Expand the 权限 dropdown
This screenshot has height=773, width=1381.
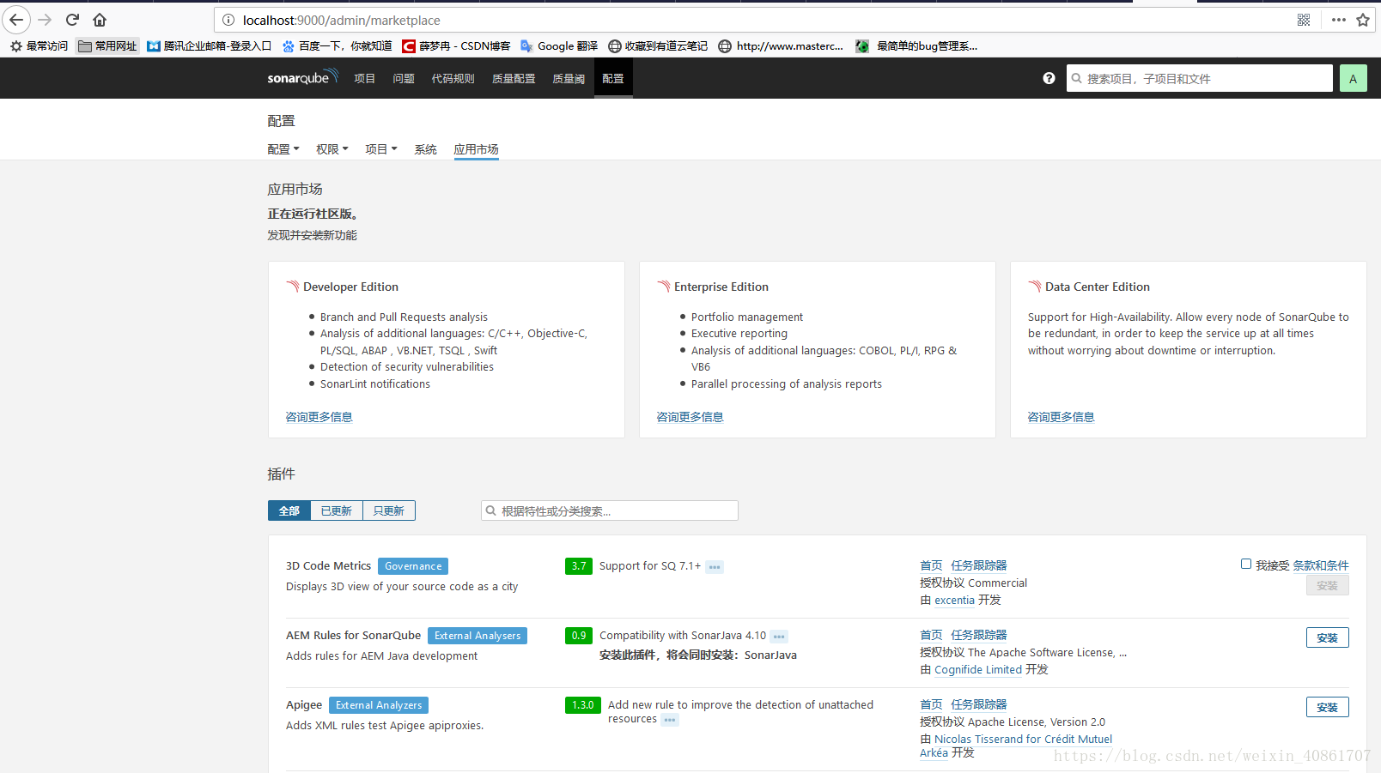pos(332,149)
